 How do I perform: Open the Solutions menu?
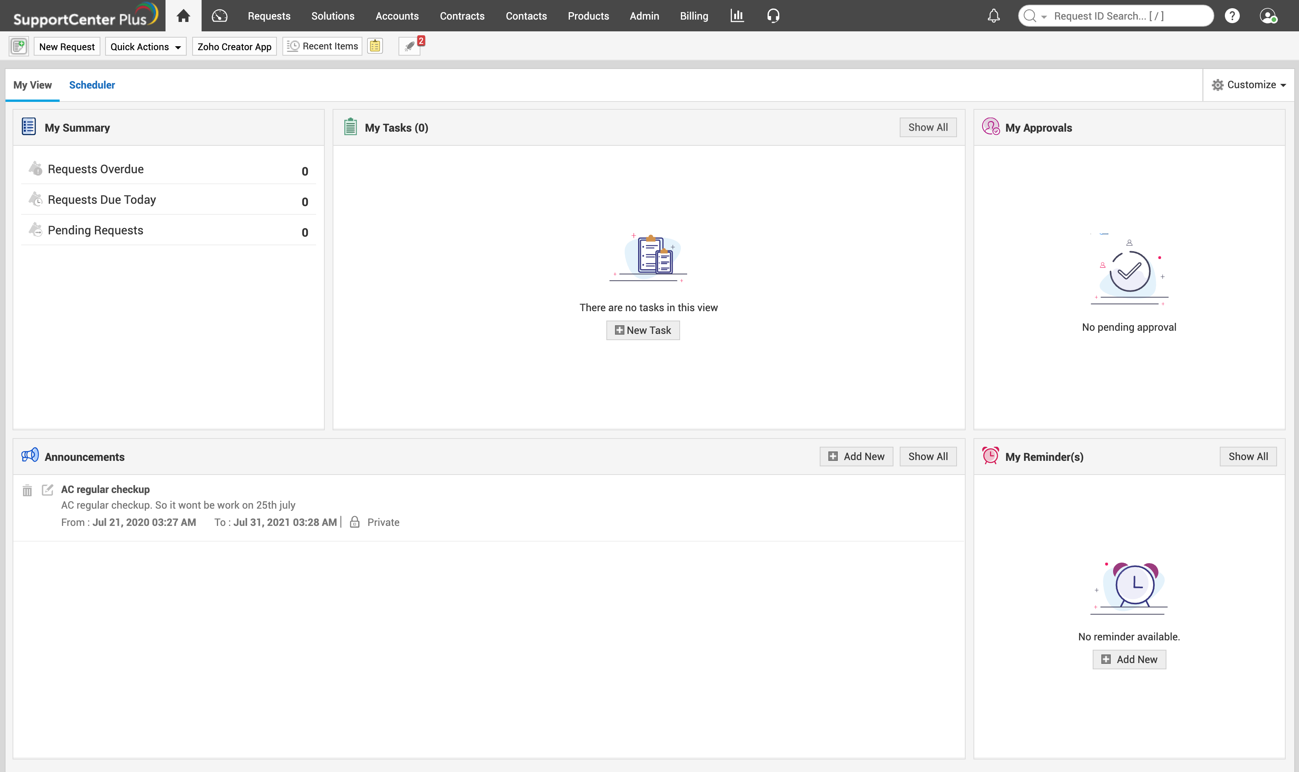click(333, 16)
